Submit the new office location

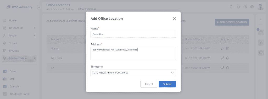tap(167, 84)
